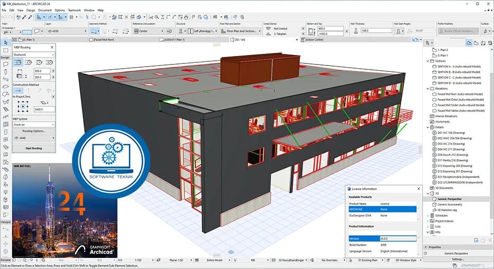Close the MEP Routing palette

click(52, 47)
